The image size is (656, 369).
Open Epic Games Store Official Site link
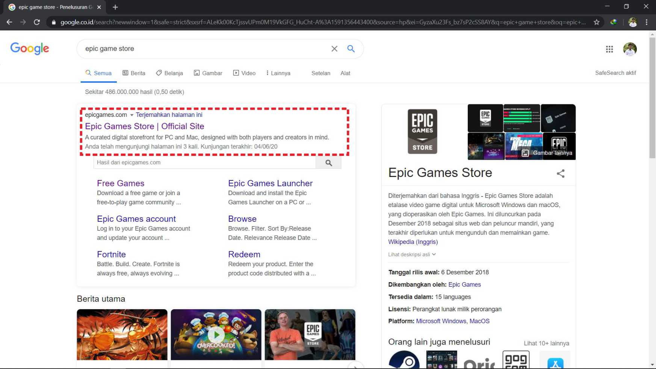coord(144,126)
